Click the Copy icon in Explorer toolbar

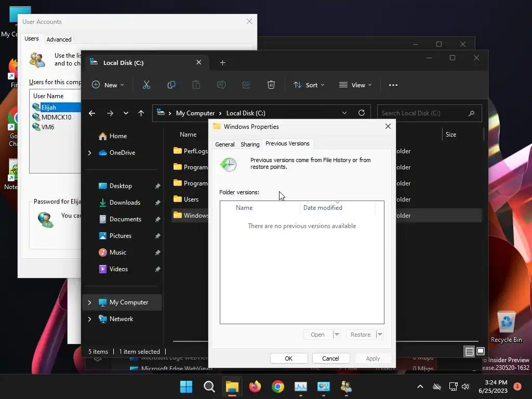click(171, 85)
